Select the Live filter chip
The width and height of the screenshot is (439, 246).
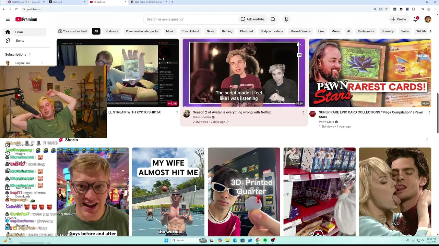click(321, 31)
